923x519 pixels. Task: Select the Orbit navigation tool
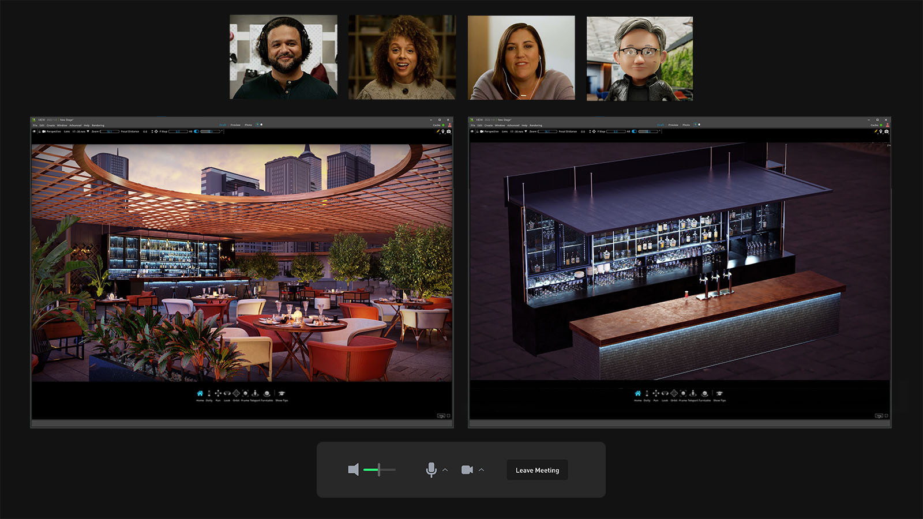tap(236, 393)
